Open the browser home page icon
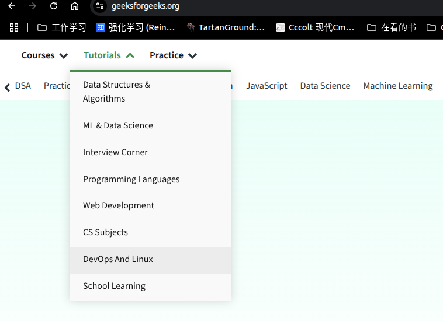The image size is (443, 321). (x=75, y=6)
